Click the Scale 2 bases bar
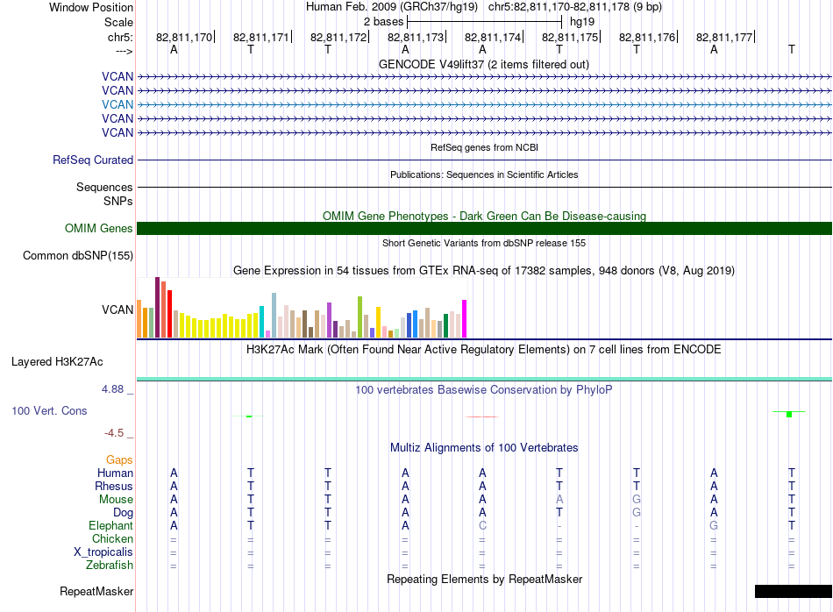 tap(484, 22)
